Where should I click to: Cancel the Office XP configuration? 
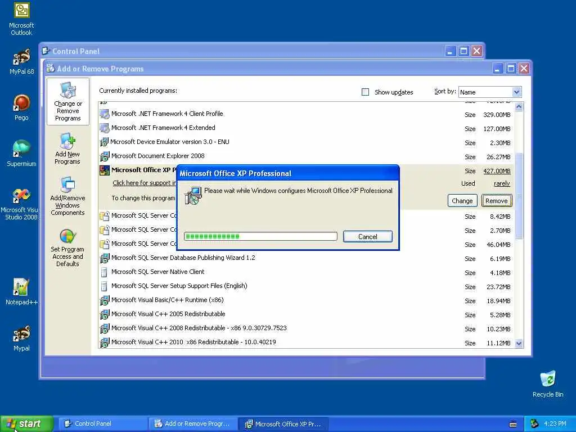tap(368, 237)
